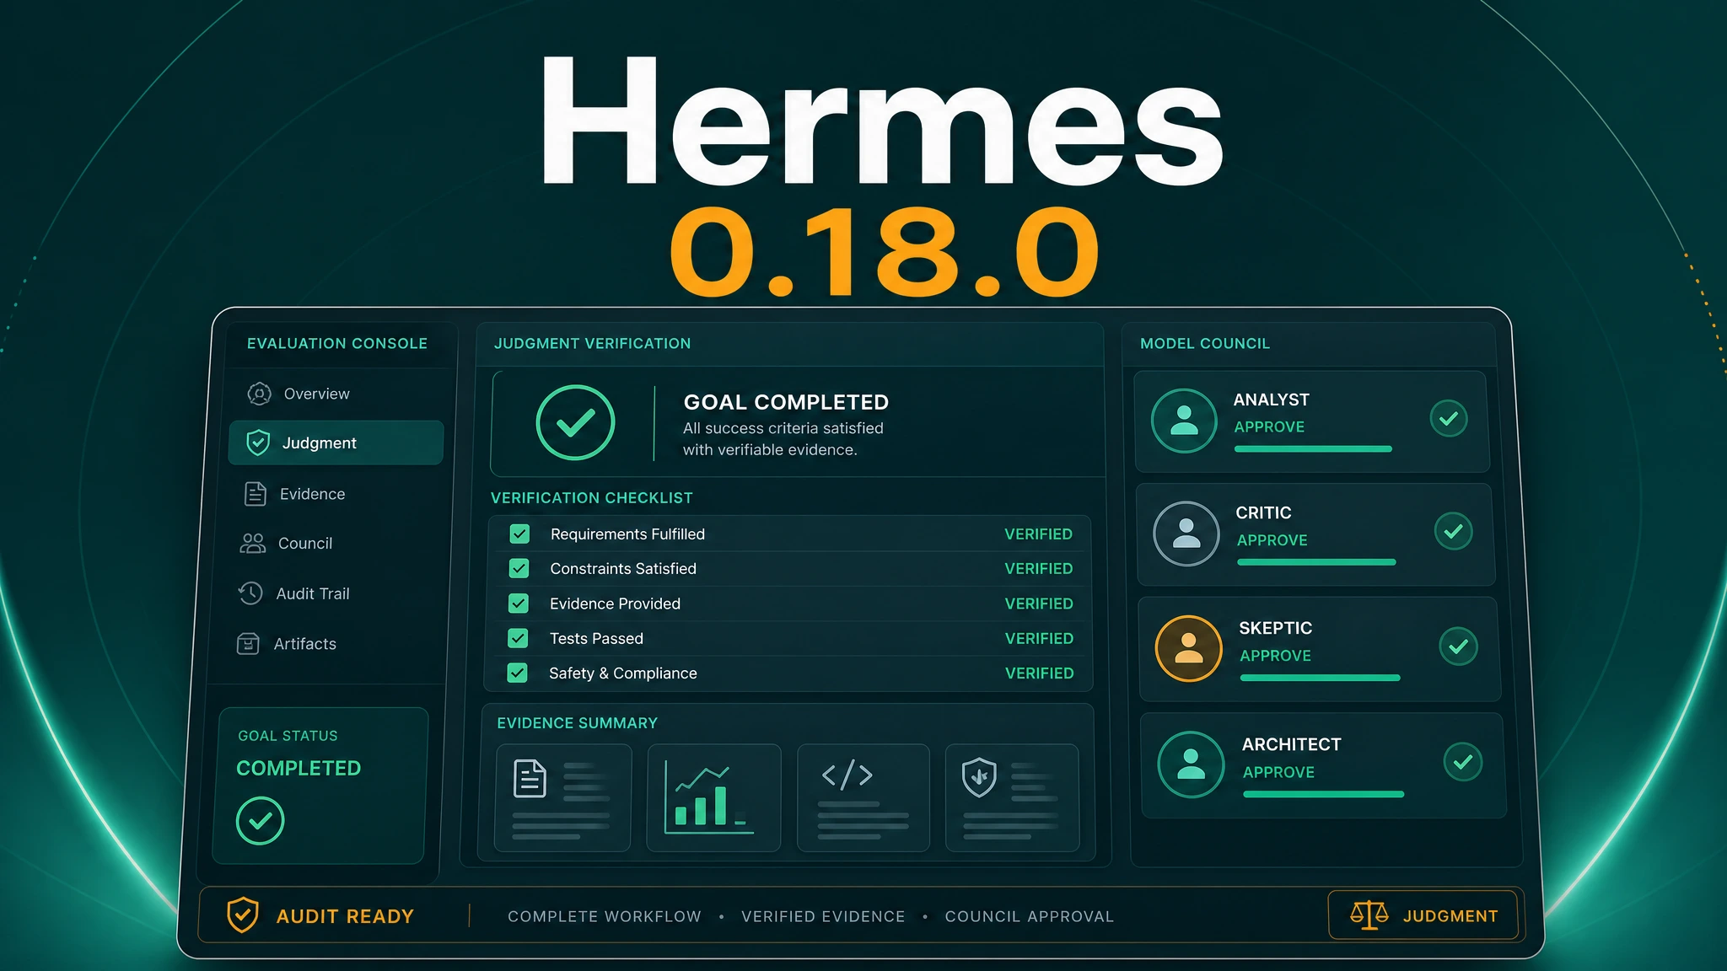Click VERIFIED status for Requirements Fulfilled

pyautogui.click(x=1038, y=534)
